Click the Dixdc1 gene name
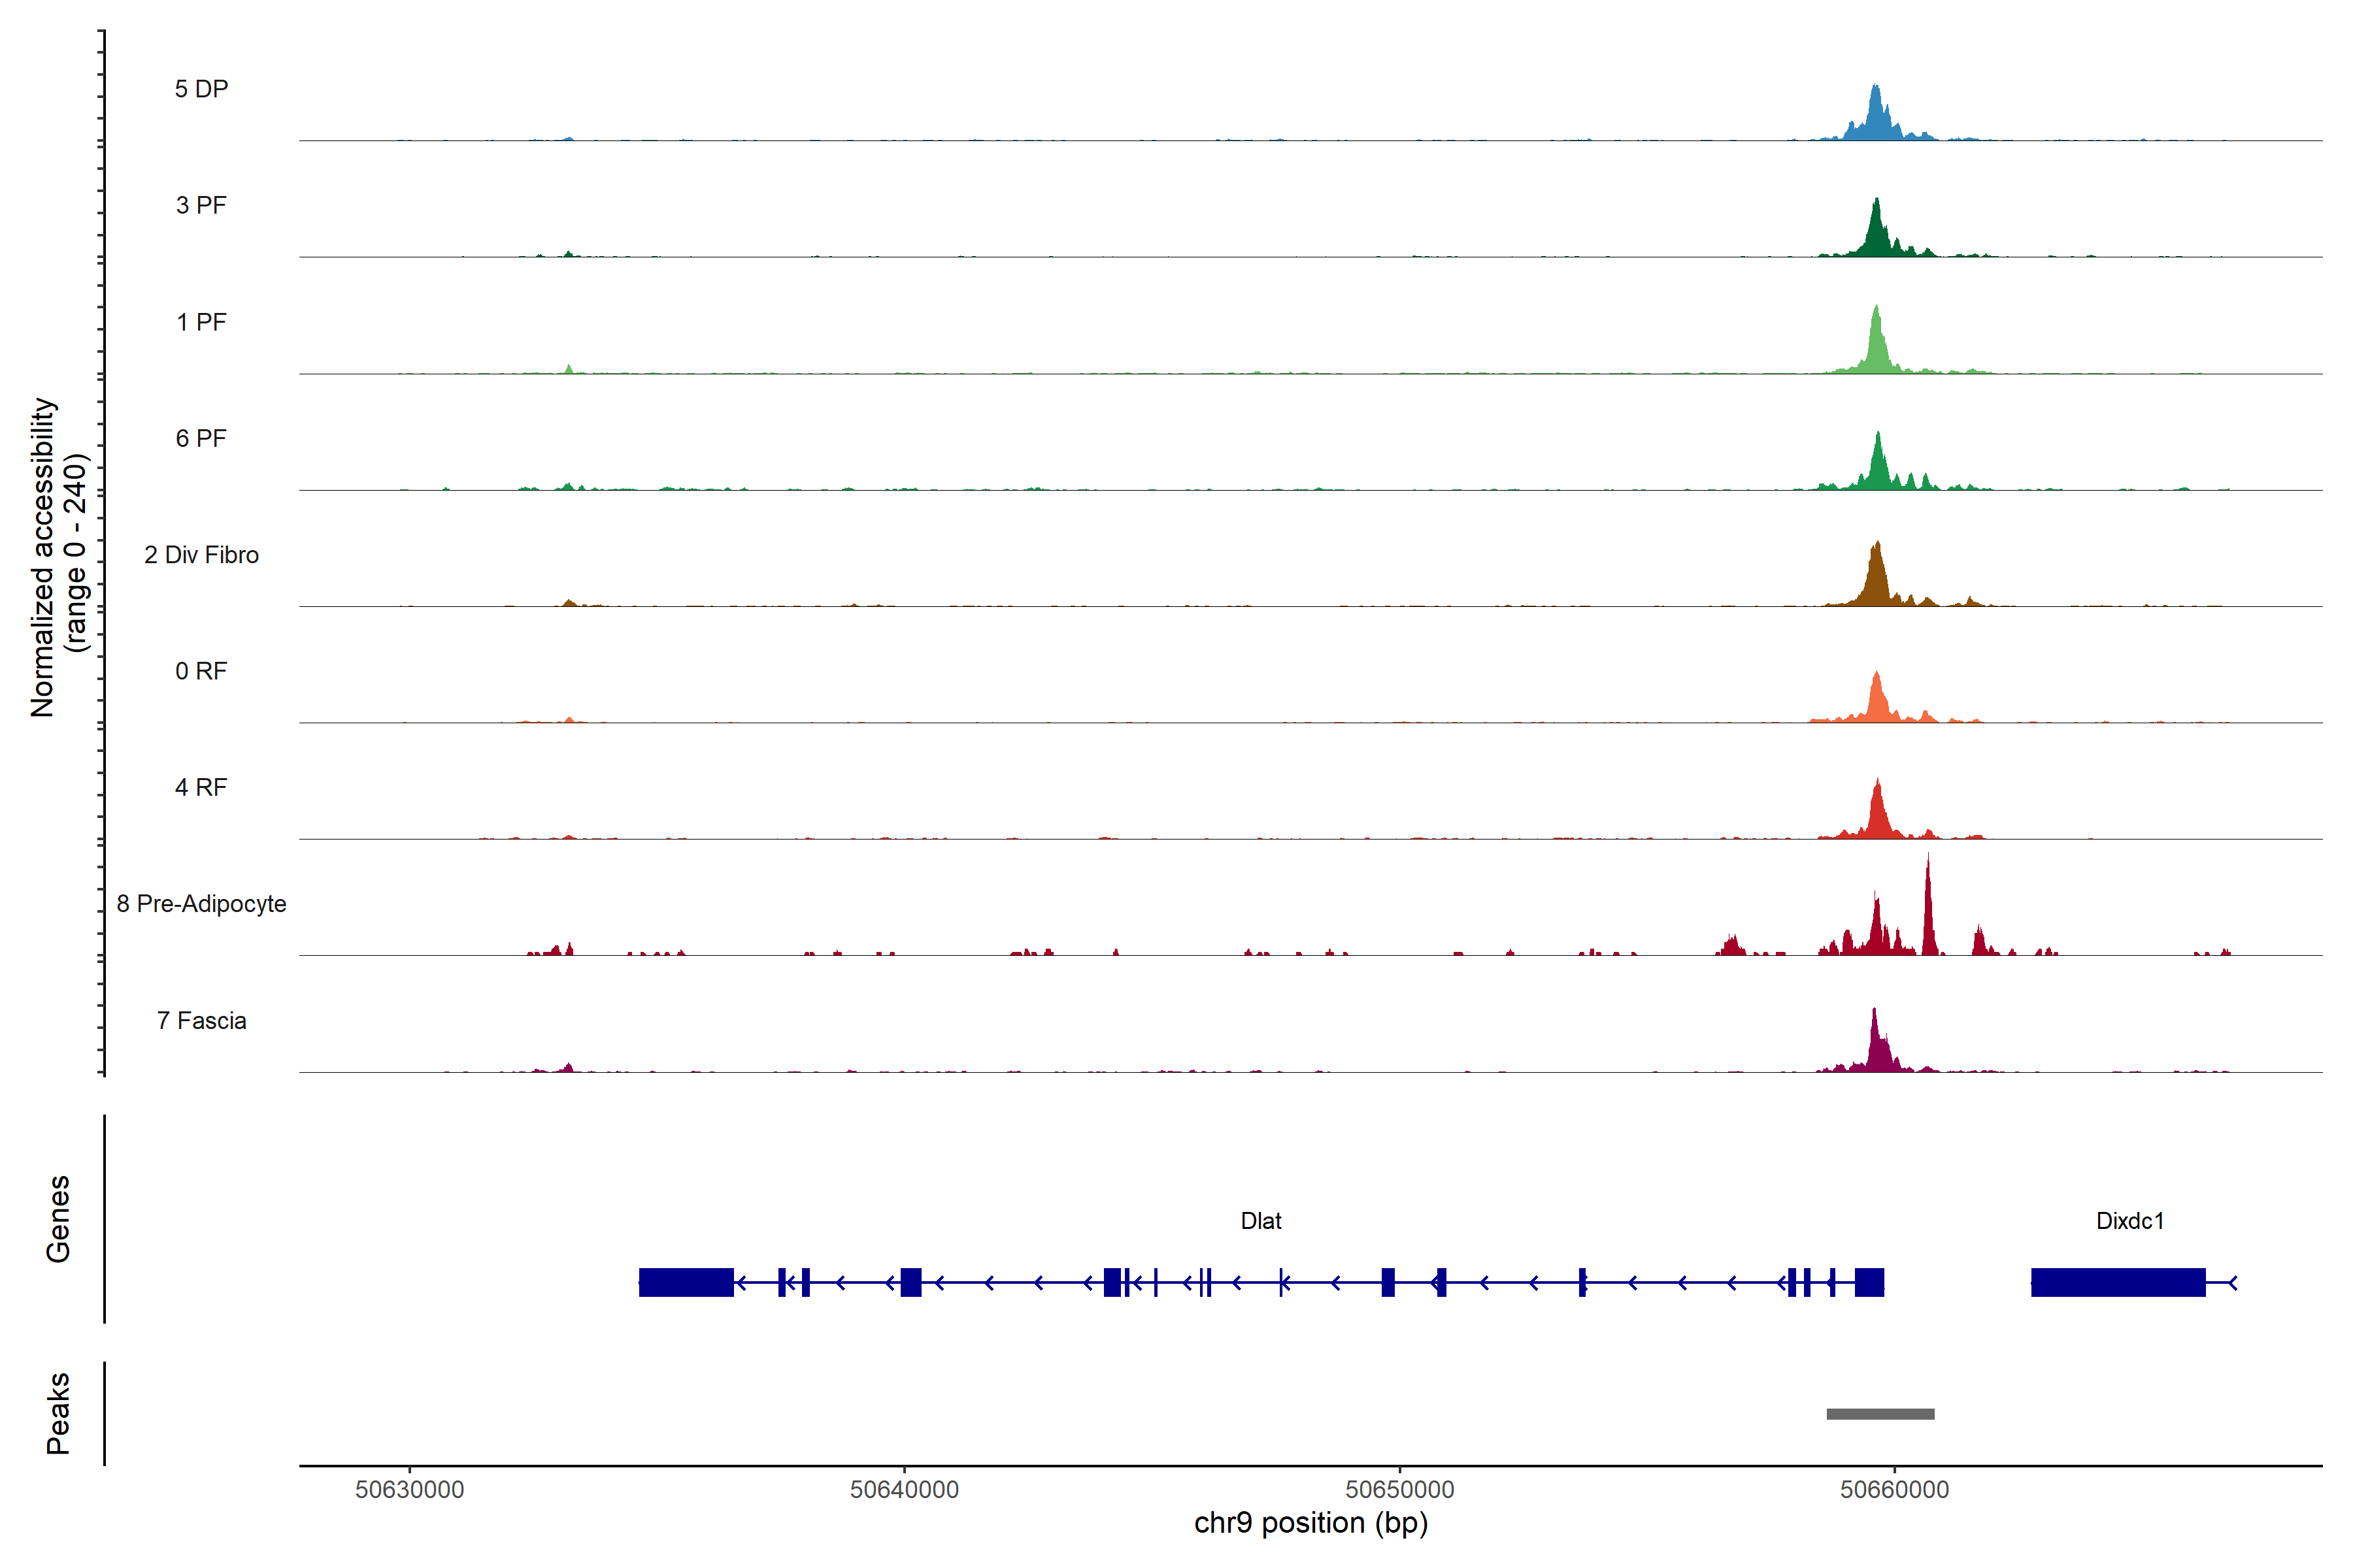The height and width of the screenshot is (1568, 2353). tap(2130, 1221)
